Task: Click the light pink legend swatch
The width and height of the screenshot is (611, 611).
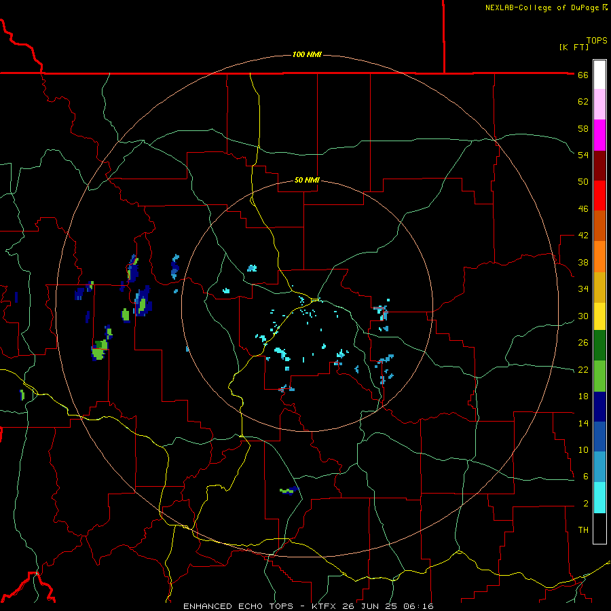Action: tap(599, 104)
